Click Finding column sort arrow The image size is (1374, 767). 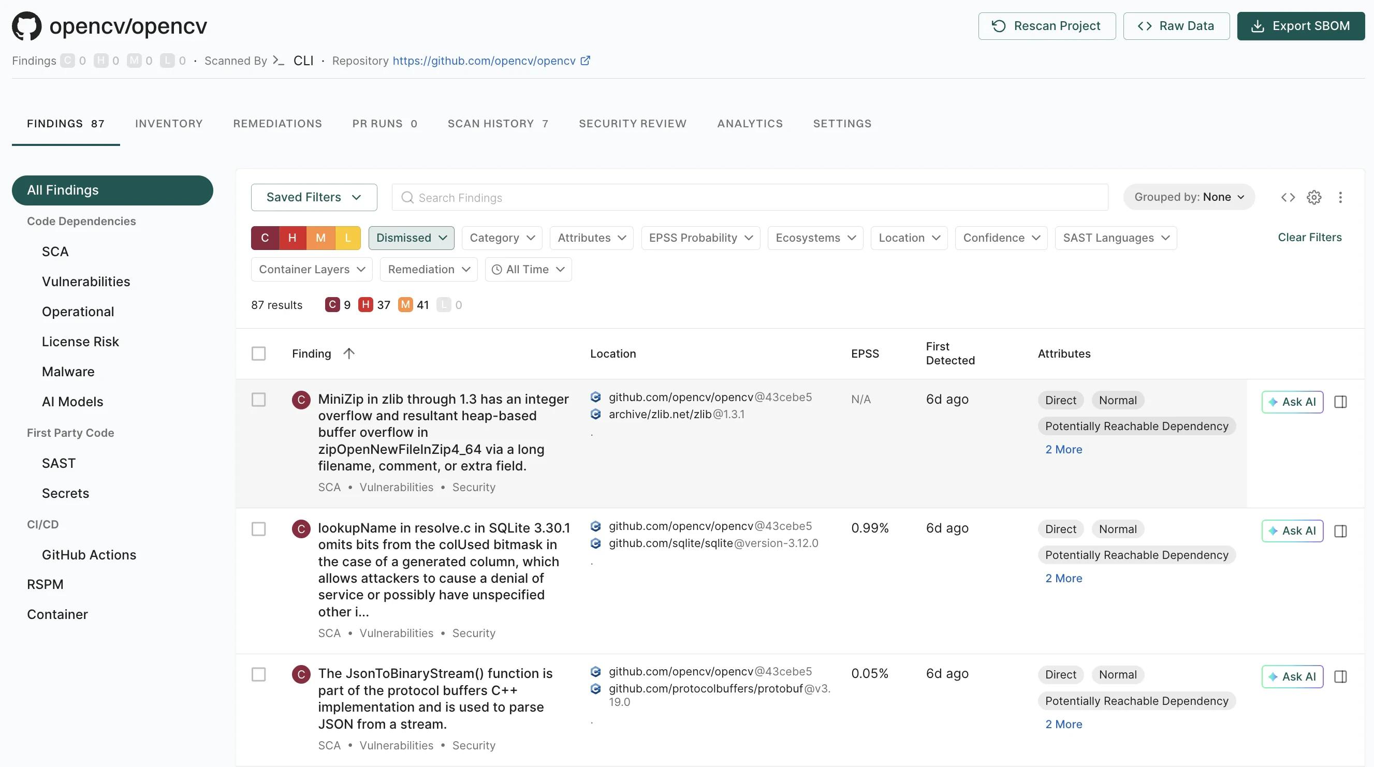349,353
